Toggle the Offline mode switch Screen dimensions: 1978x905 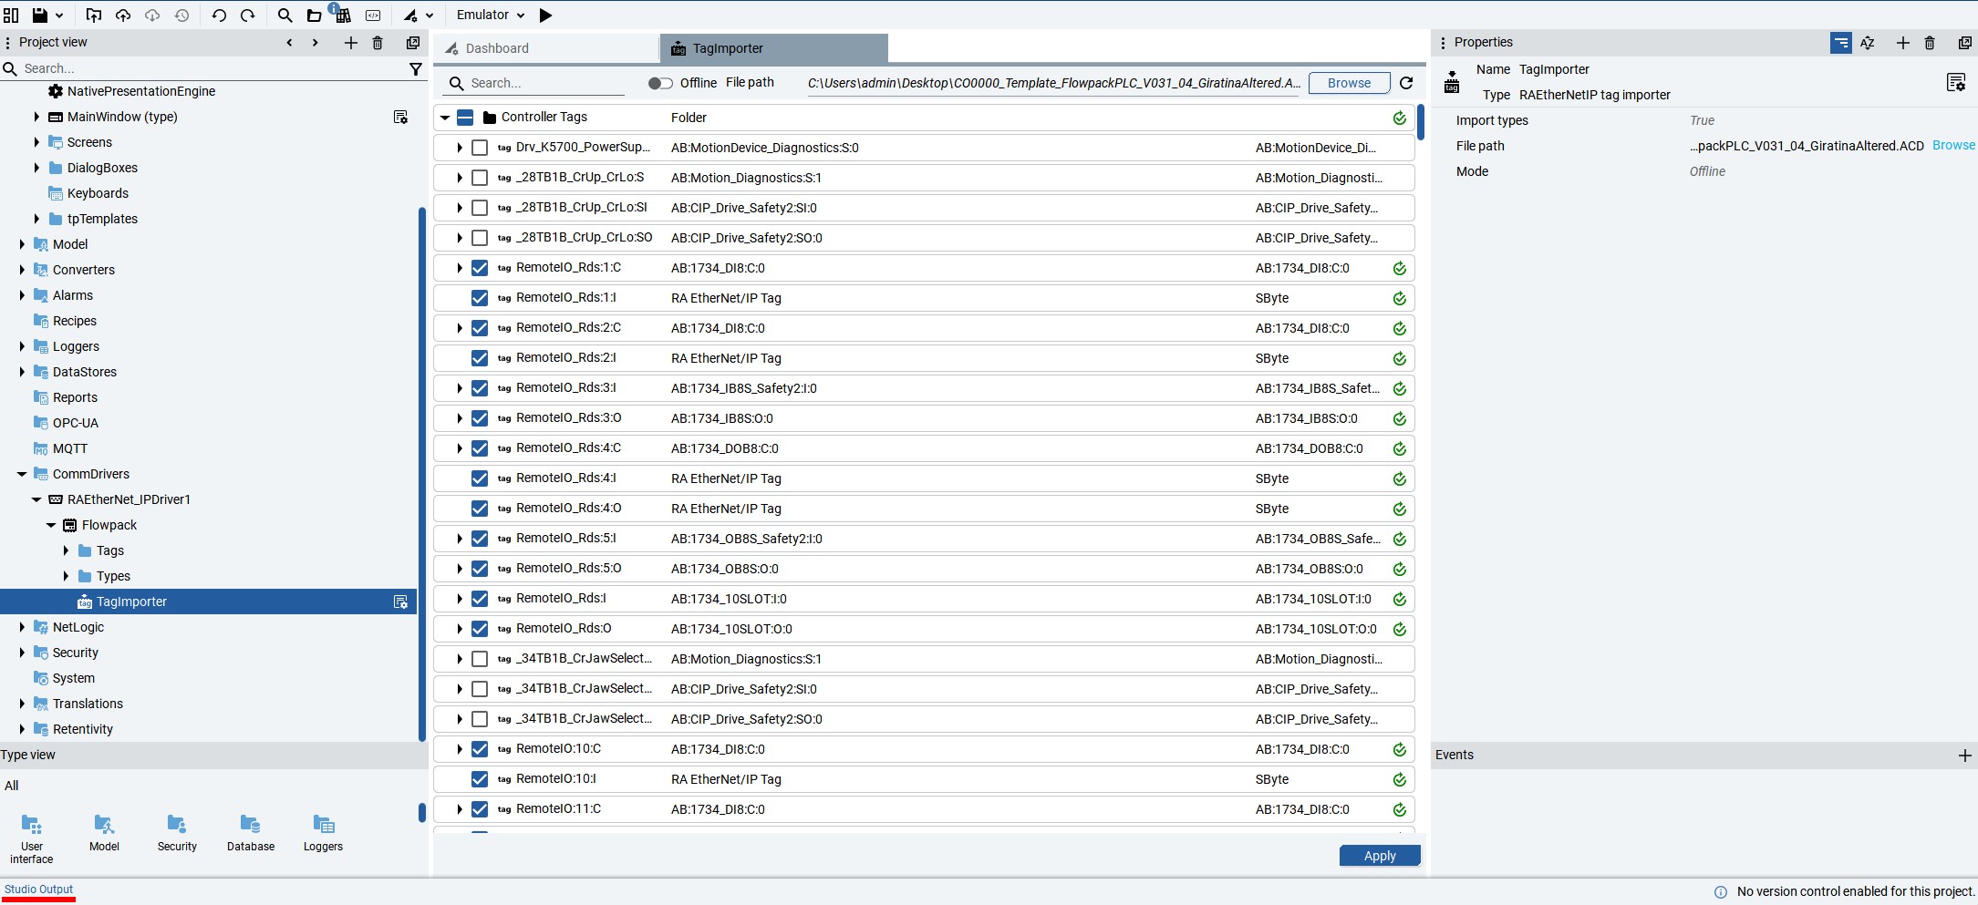(x=660, y=83)
